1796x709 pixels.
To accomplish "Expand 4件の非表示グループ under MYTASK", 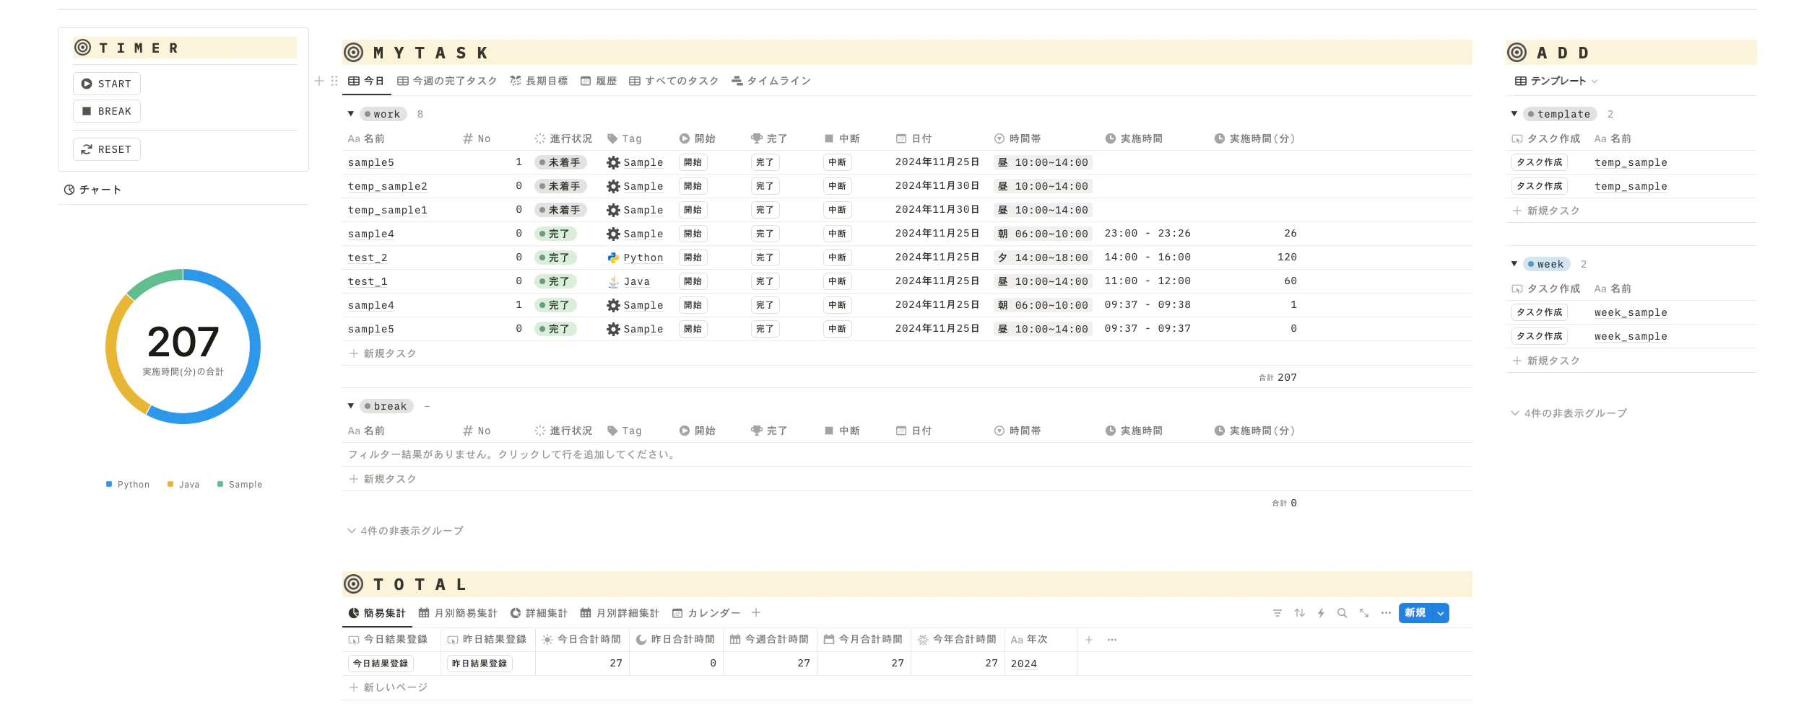I will click(x=405, y=531).
